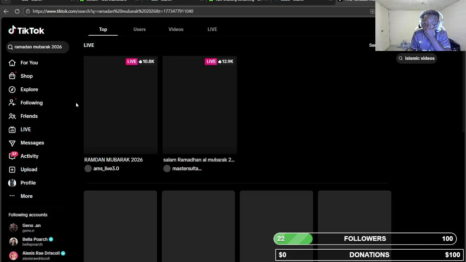Screen dimensions: 466x262
Task: Click the Geno .an account name
Action: [x=31, y=226]
